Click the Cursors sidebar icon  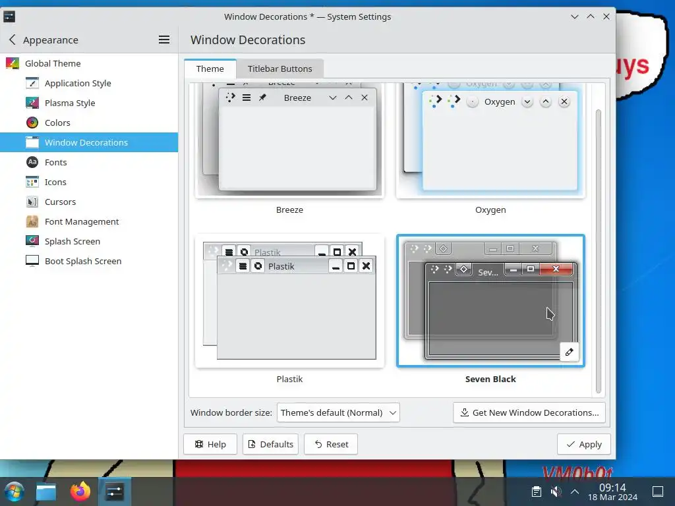(x=32, y=202)
